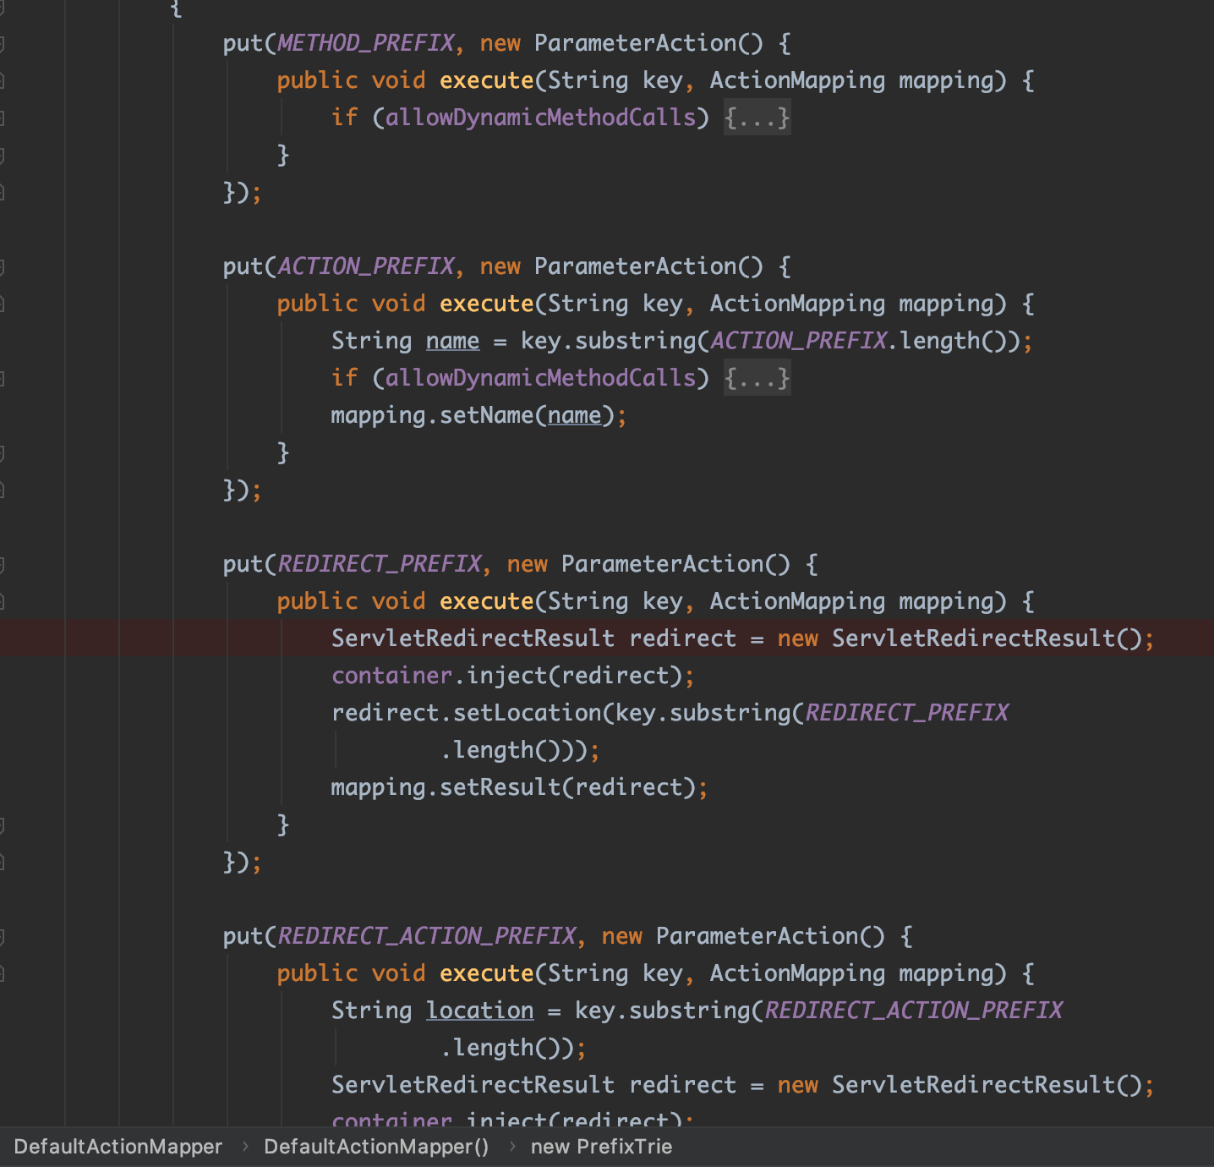
Task: Click mapping.setResult(redirect) statement
Action: [519, 787]
